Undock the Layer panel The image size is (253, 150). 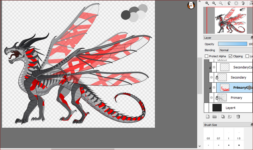[x=251, y=37]
